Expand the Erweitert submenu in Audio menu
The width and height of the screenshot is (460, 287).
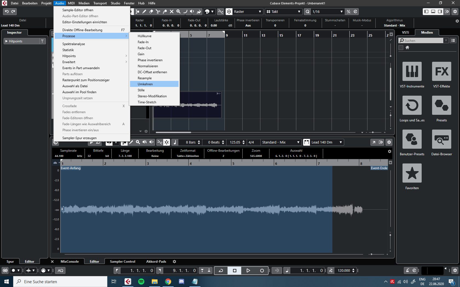tap(91, 62)
